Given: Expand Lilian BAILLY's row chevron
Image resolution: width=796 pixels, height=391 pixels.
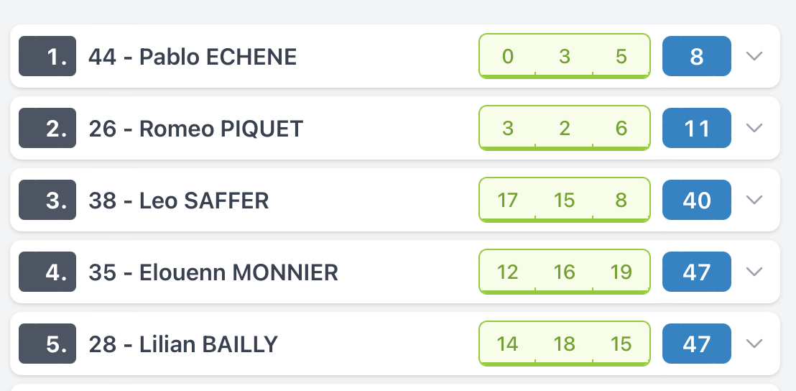Looking at the screenshot, I should (754, 344).
